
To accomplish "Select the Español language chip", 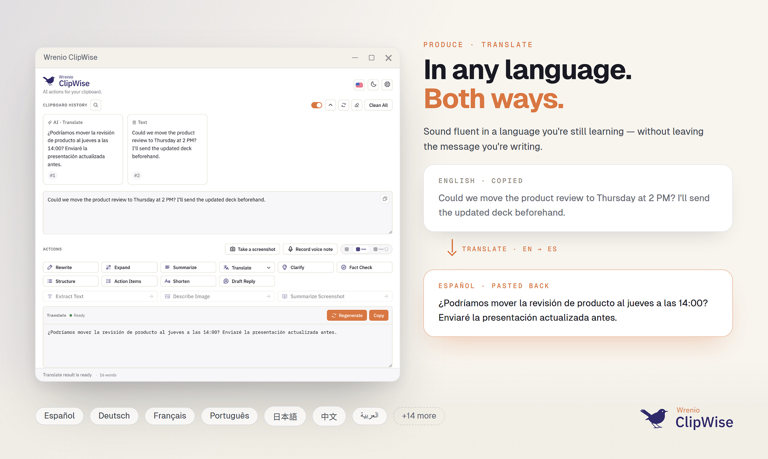I will (x=59, y=416).
